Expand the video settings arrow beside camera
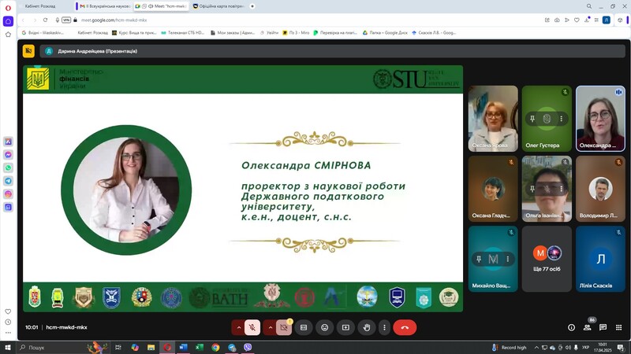This screenshot has width=631, height=354. [270, 327]
